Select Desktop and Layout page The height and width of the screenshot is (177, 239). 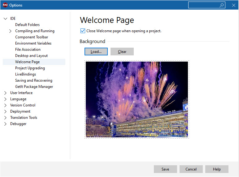coord(31,56)
